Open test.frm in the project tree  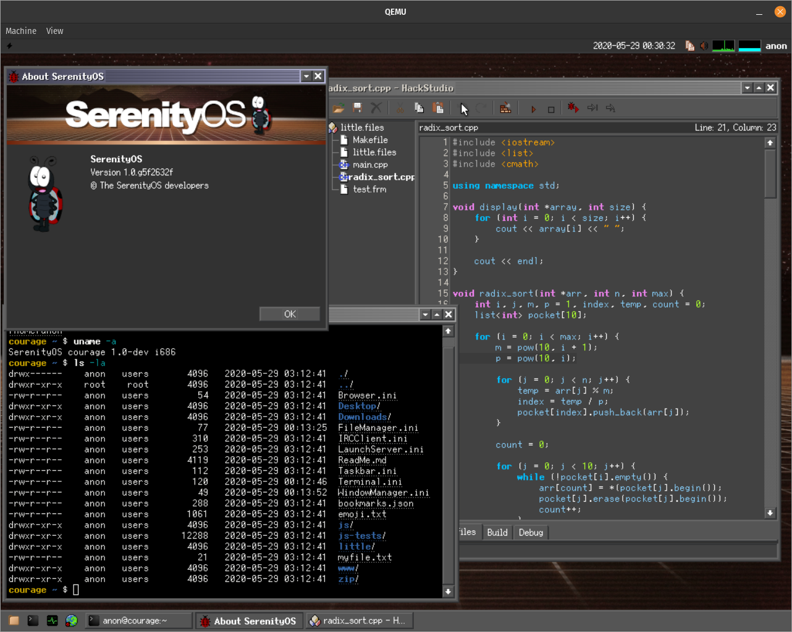[x=369, y=189]
